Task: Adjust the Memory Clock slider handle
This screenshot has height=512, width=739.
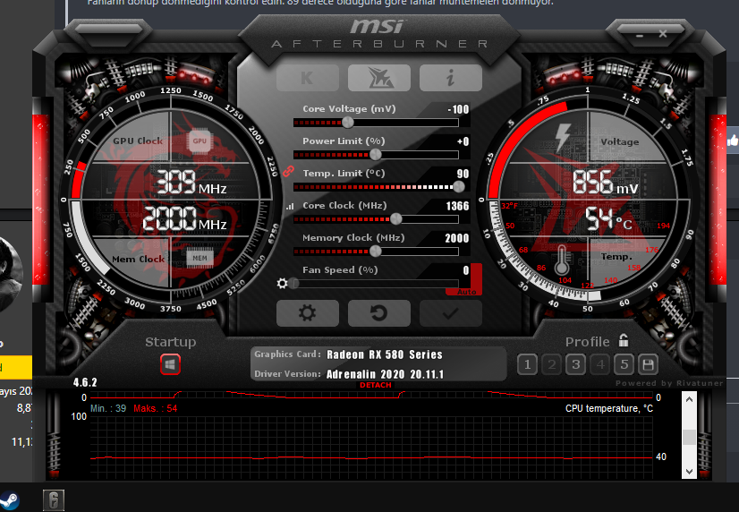Action: [x=376, y=251]
